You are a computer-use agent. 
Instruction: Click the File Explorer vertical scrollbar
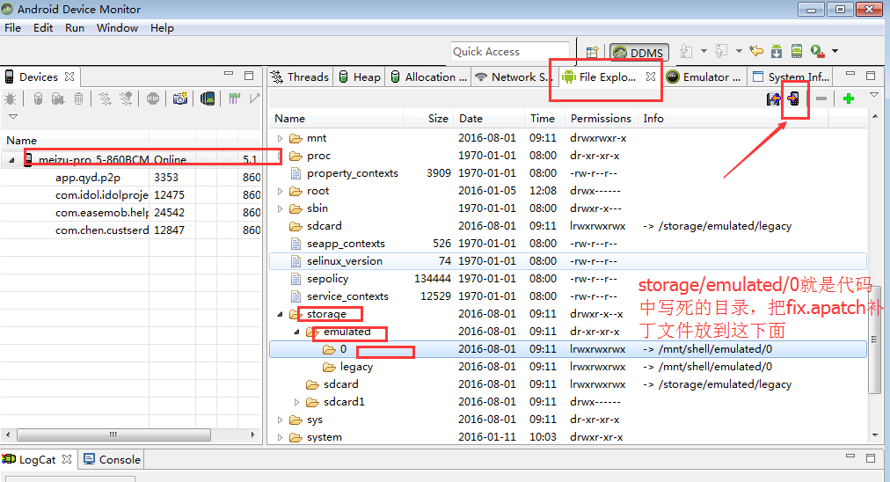coord(874,340)
